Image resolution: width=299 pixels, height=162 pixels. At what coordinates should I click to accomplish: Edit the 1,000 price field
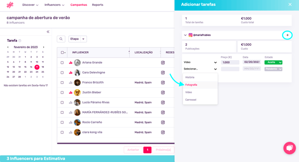point(230,62)
